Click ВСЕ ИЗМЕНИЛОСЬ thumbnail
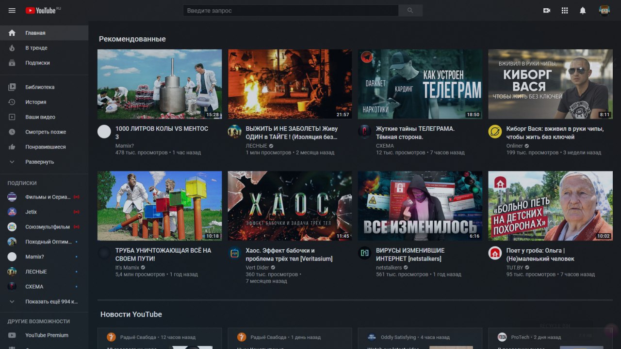 [420, 206]
